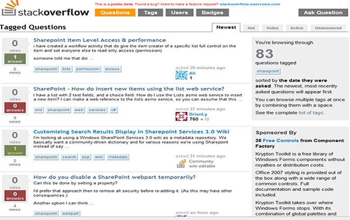The height and width of the screenshot is (220, 350).
Task: Click the '1 answer' box on the wiki question
Action: click(x=15, y=151)
